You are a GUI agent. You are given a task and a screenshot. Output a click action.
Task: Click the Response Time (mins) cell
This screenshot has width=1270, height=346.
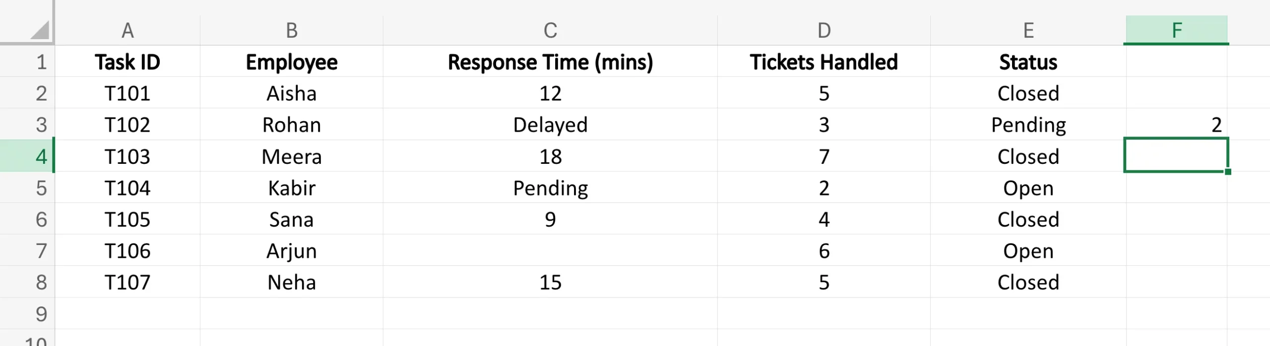click(x=550, y=62)
